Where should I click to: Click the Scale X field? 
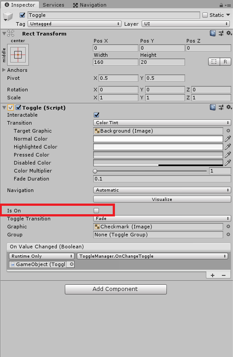coord(118,98)
